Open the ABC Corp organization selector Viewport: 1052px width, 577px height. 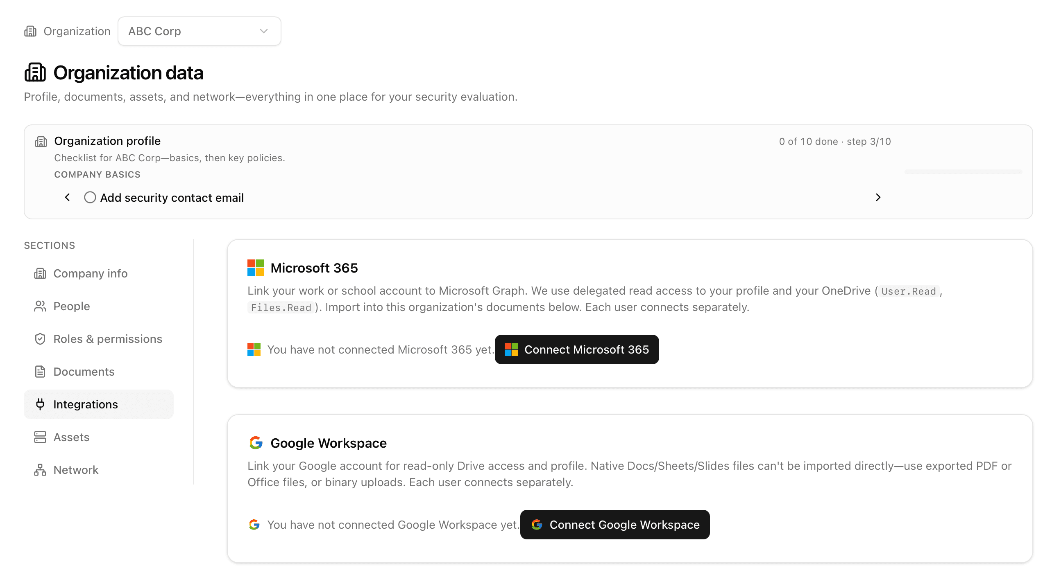(x=199, y=31)
